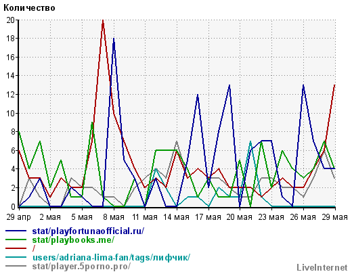Image resolution: width=352 pixels, height=274 pixels.
Task: Click the blue line swatch for playfortunaofficial.ru
Action: point(16,231)
